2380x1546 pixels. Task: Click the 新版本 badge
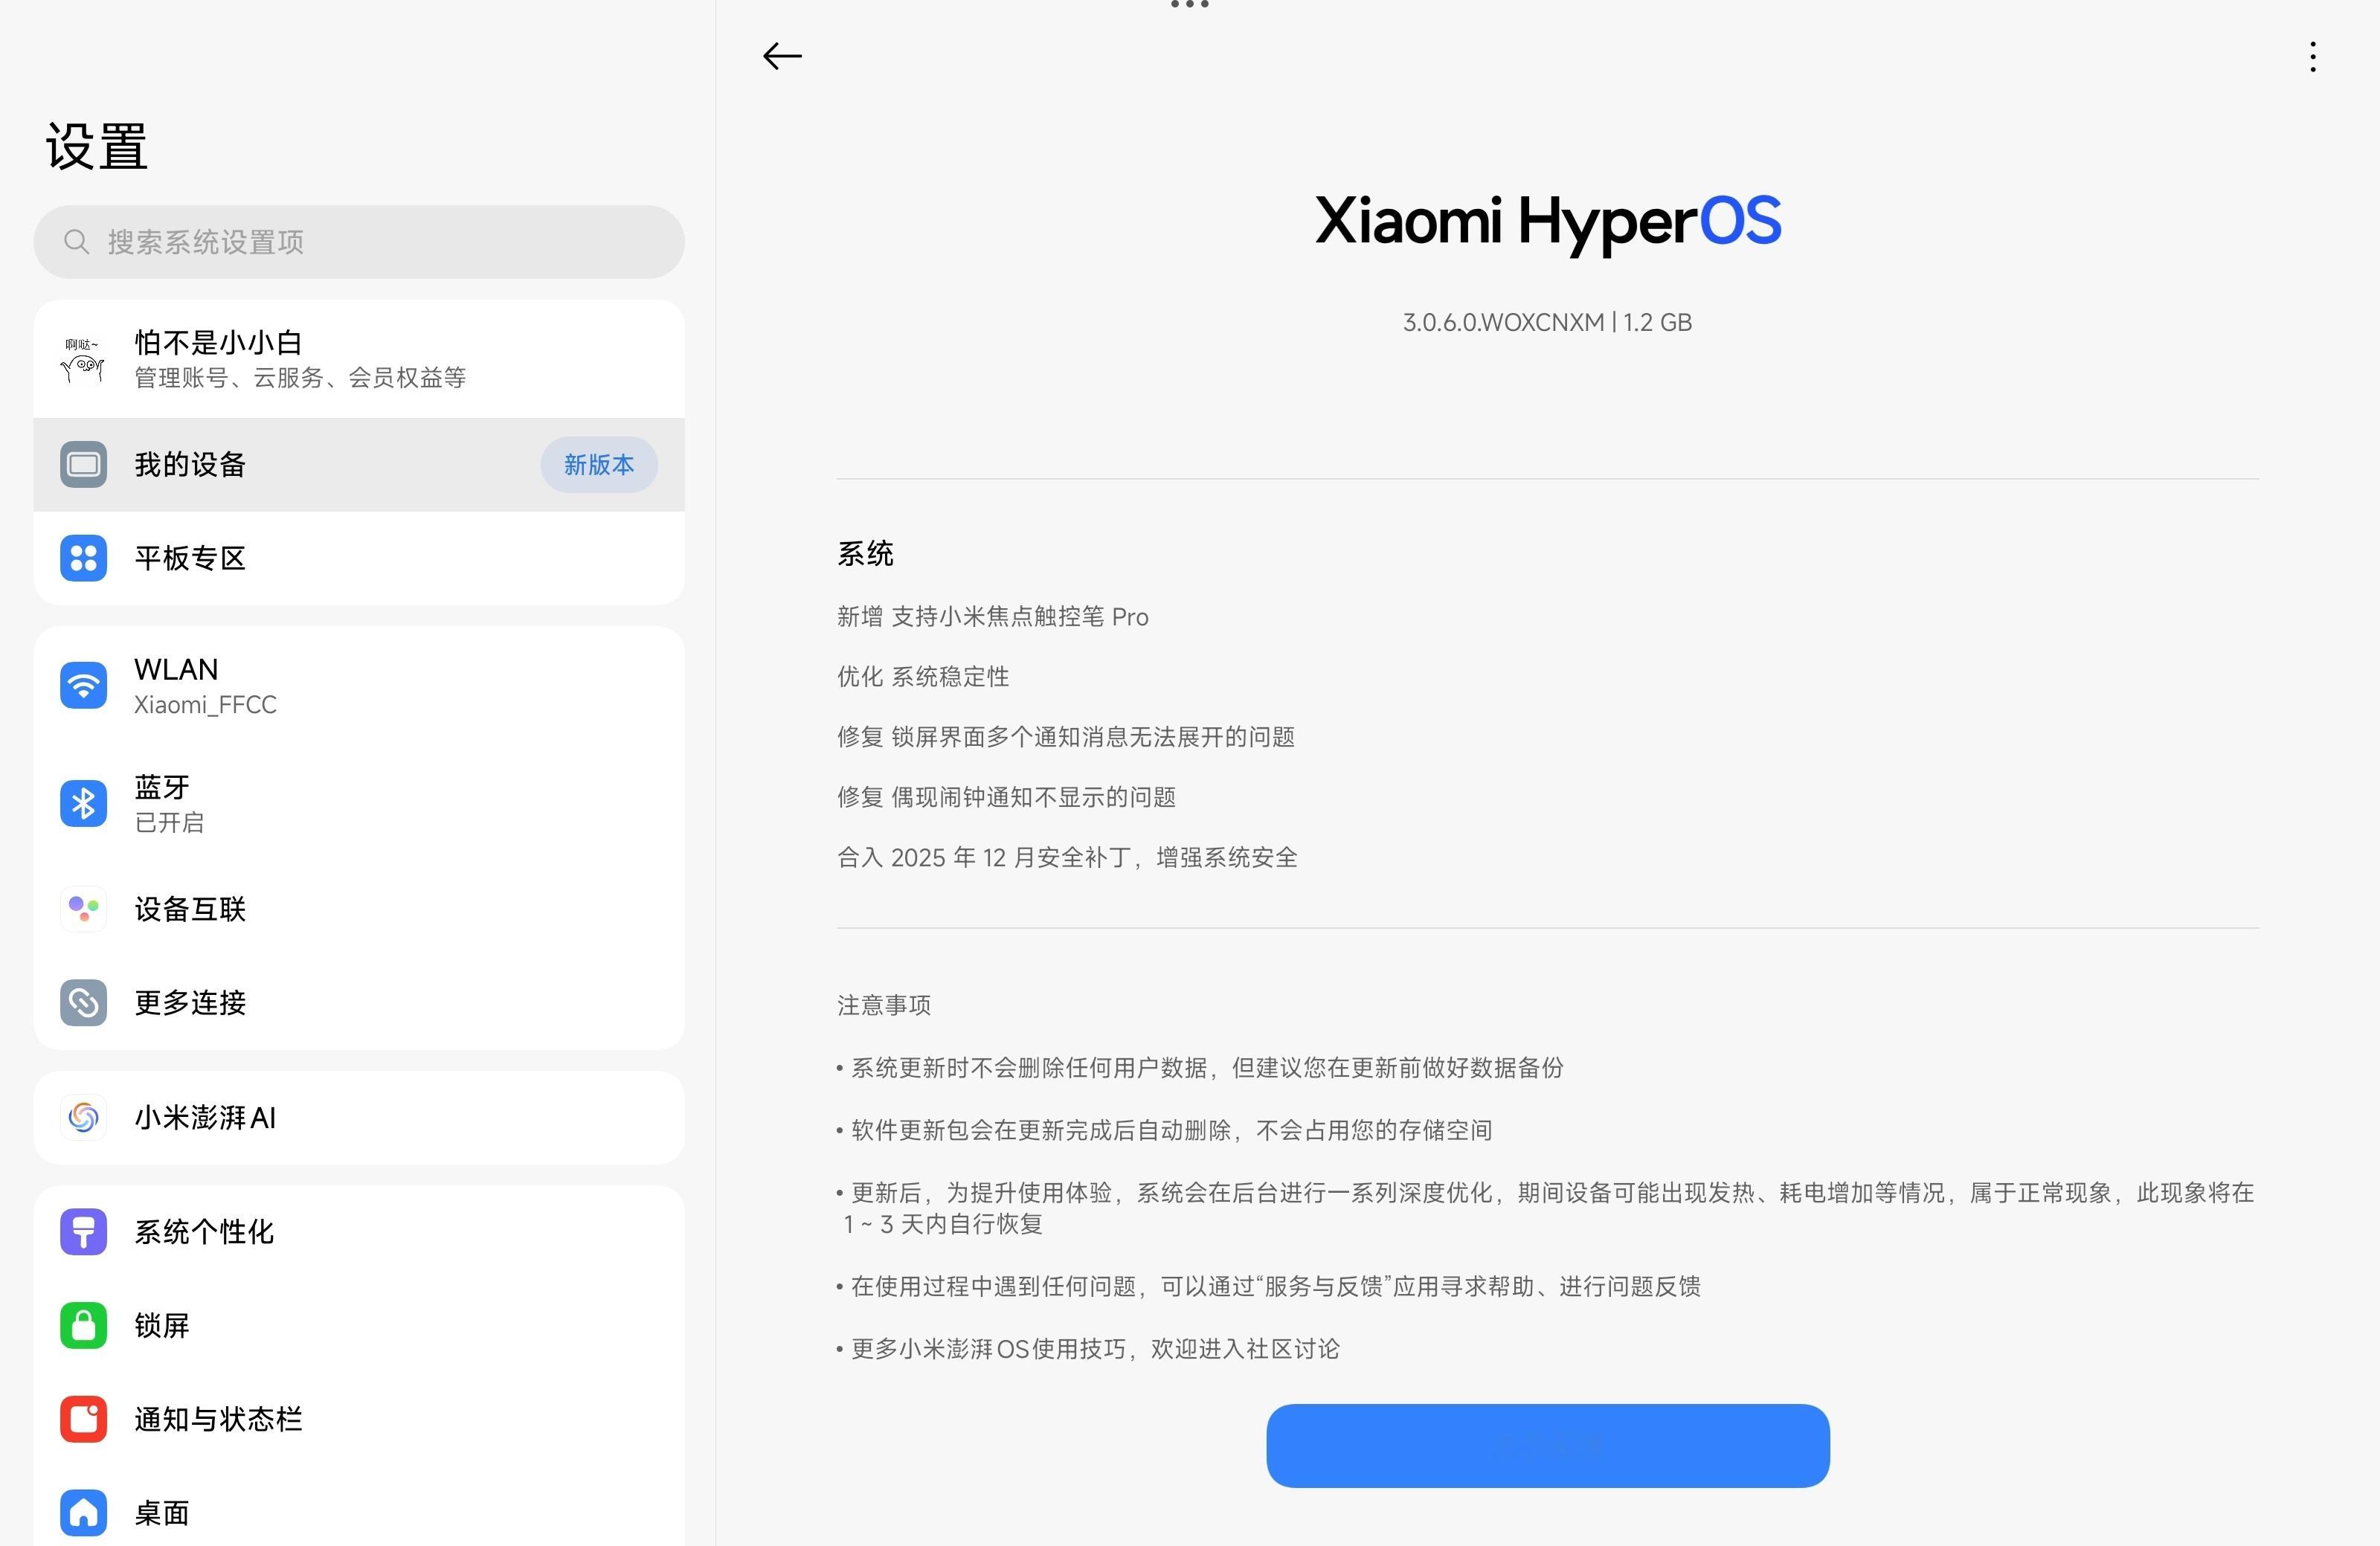[x=598, y=465]
